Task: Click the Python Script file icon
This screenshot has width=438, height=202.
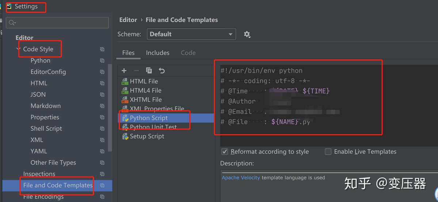Action: (125, 118)
